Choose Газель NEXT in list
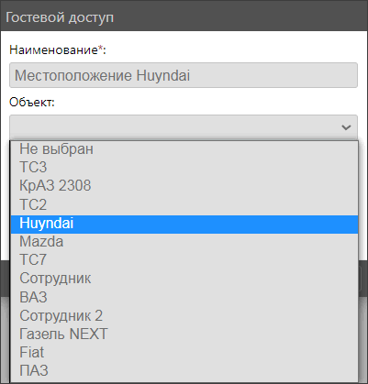 click(184, 334)
